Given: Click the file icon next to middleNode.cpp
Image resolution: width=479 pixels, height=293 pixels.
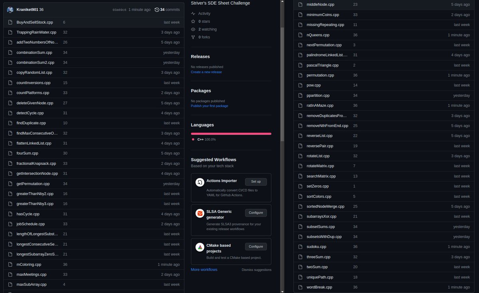Looking at the screenshot, I should coord(301,5).
